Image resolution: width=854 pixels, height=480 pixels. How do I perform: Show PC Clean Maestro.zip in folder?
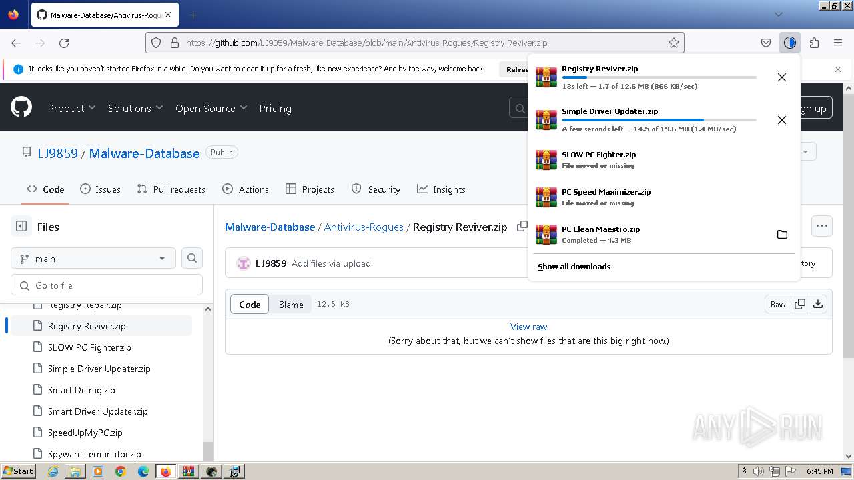point(782,235)
